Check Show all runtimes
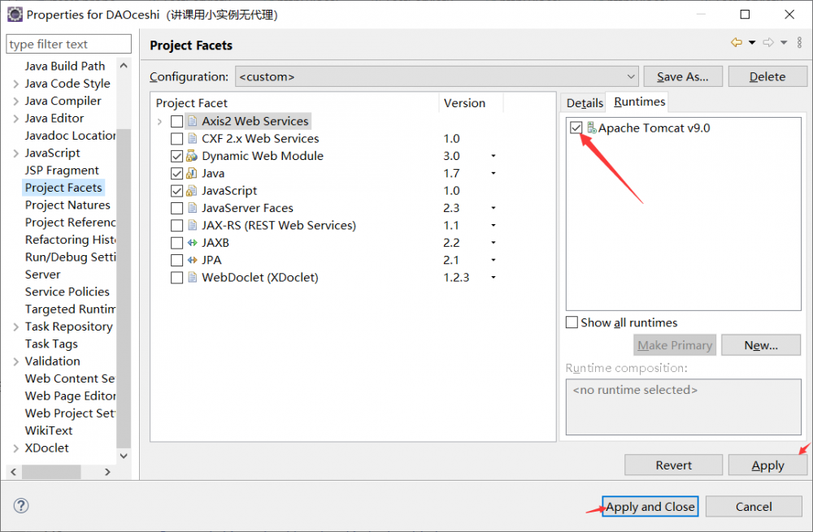Viewport: 813px width, 532px height. (572, 322)
